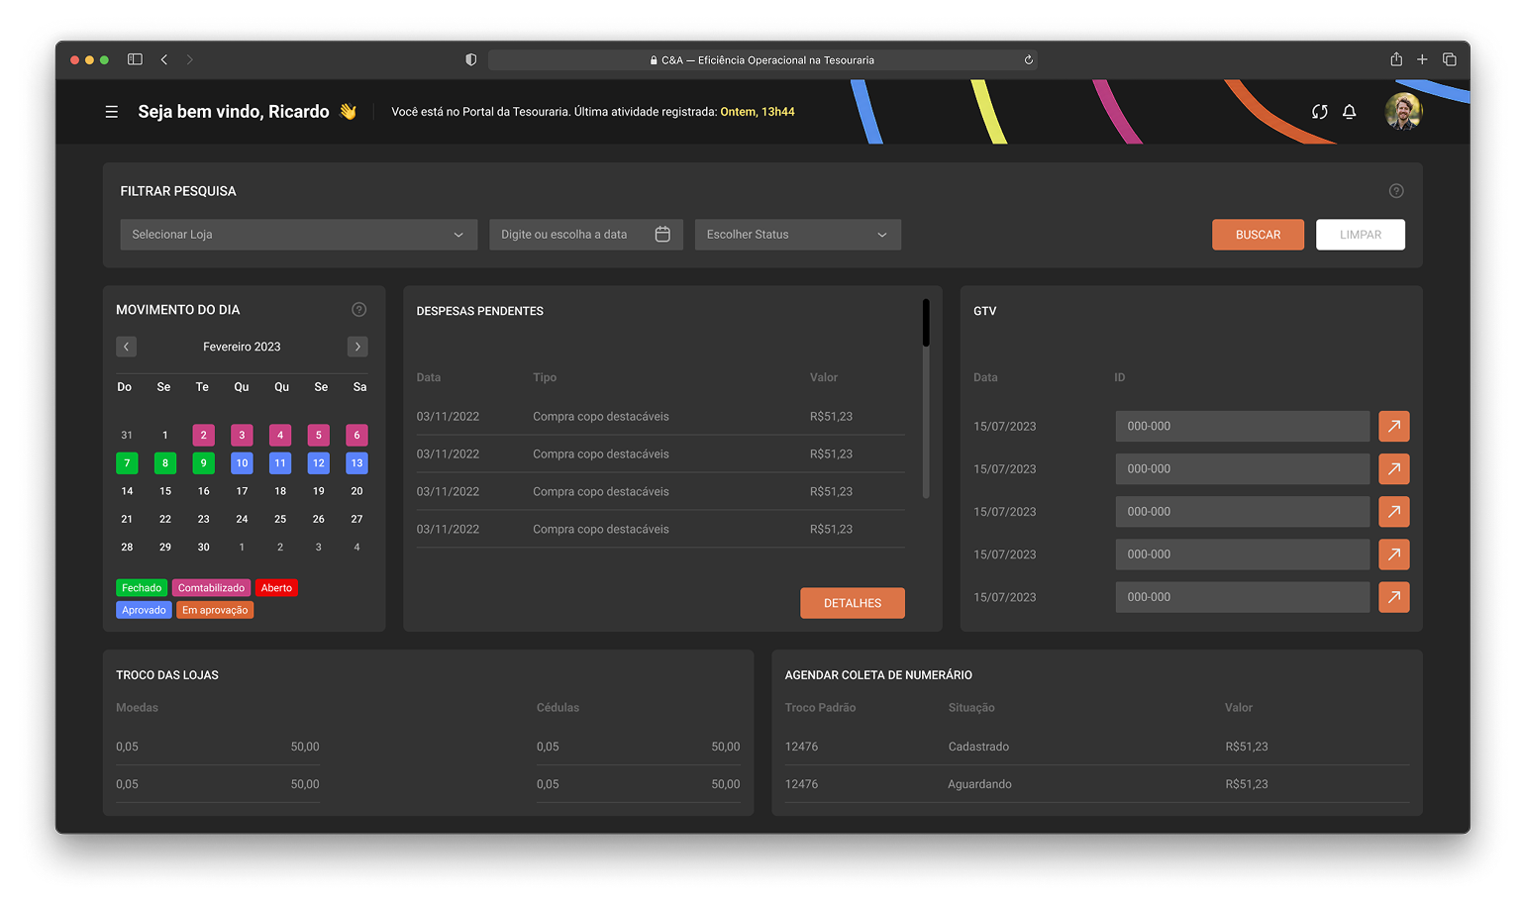This screenshot has height=905, width=1521.
Task: Open the first GTV row arrow button
Action: point(1394,426)
